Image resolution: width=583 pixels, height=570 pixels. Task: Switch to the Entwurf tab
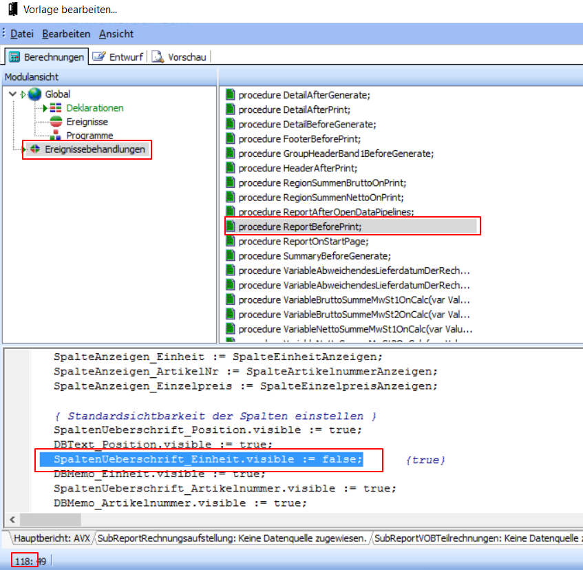point(118,57)
